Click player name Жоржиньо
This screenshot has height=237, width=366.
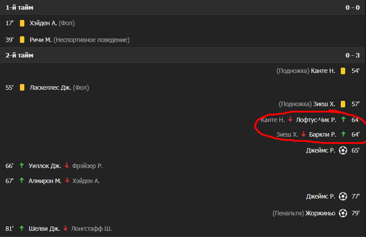click(321, 213)
